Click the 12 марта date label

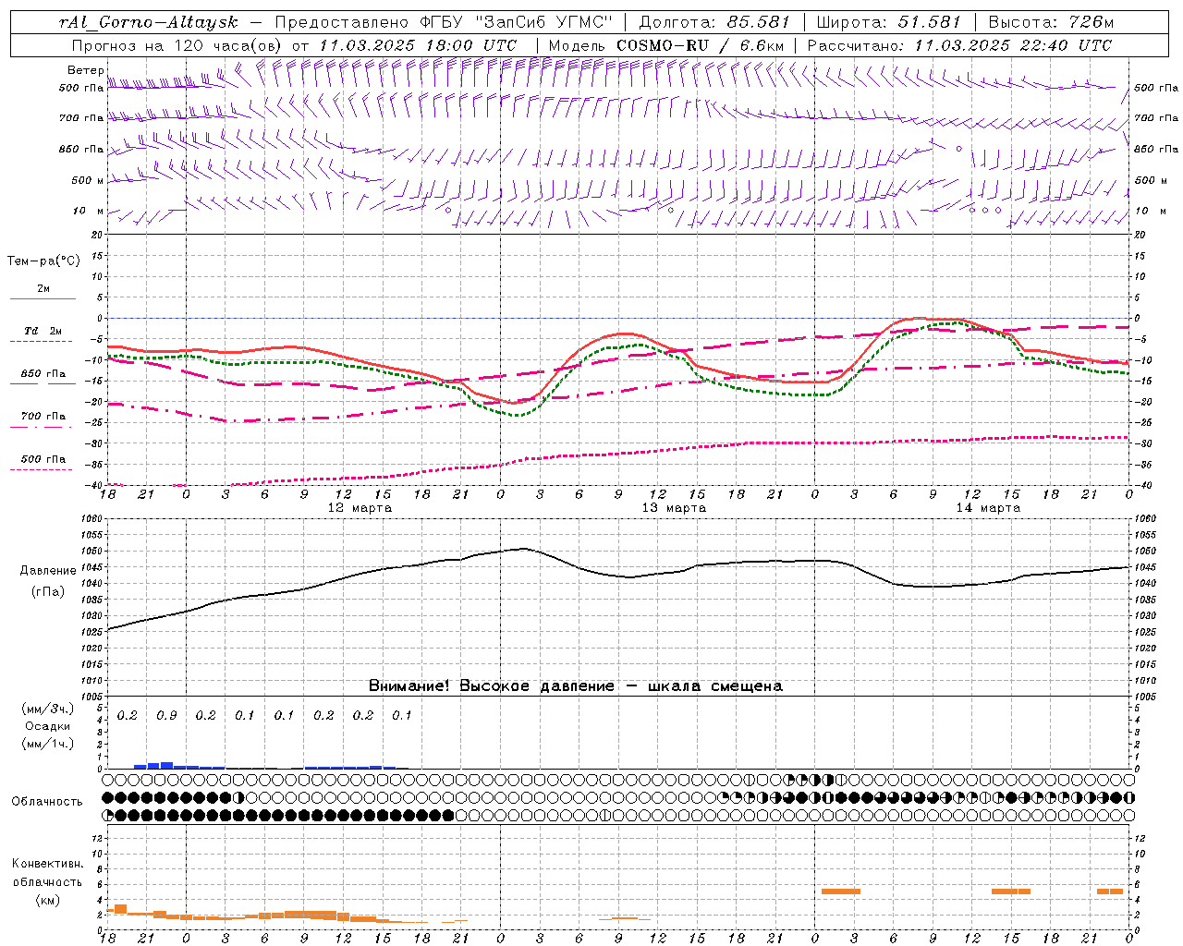tap(360, 508)
